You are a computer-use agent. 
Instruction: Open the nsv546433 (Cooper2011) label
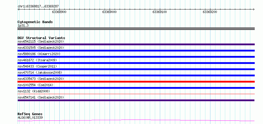pyautogui.click(x=37, y=66)
